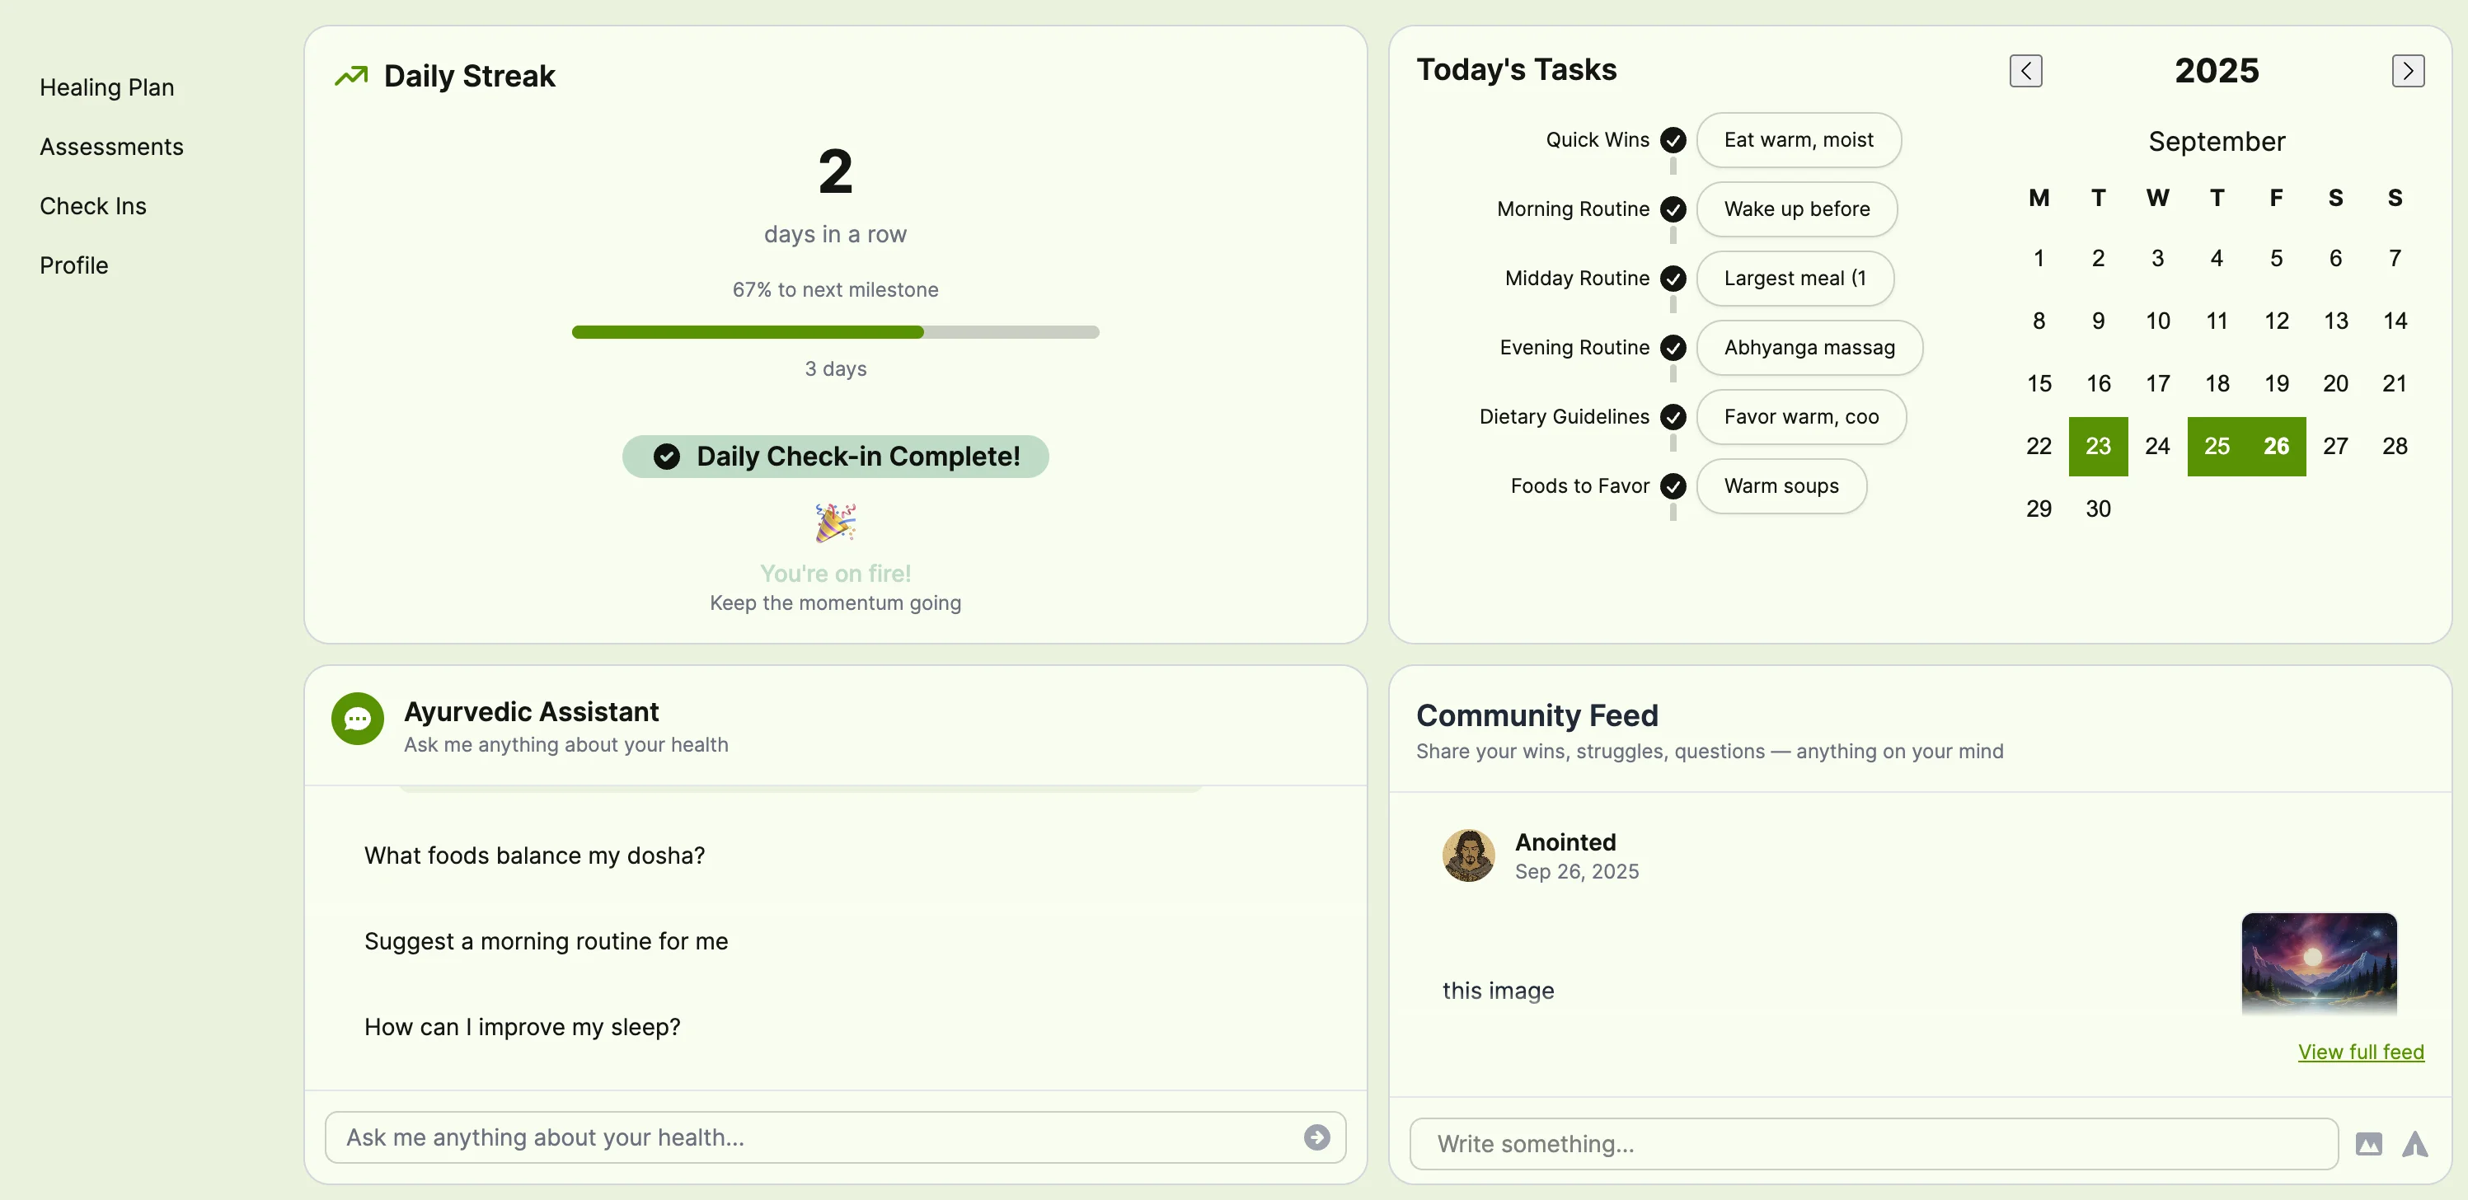Click the send arrow in Ayurvedic Assistant input
The width and height of the screenshot is (2468, 1200).
[1316, 1137]
